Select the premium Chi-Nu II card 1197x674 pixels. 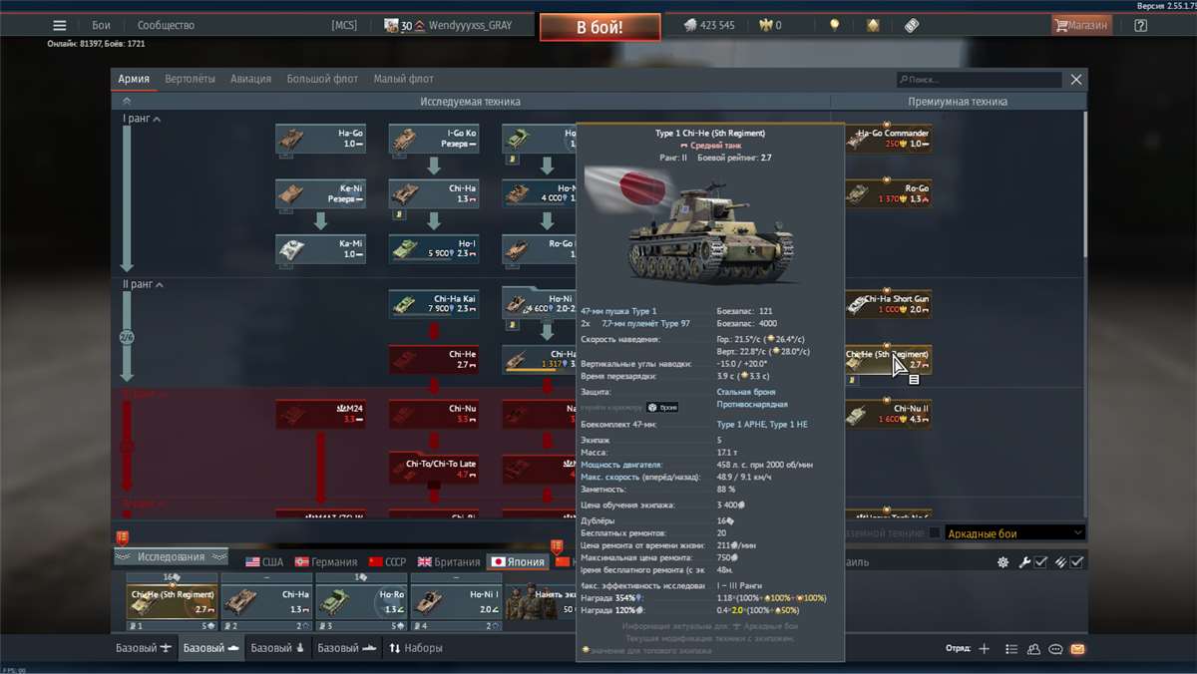click(889, 414)
